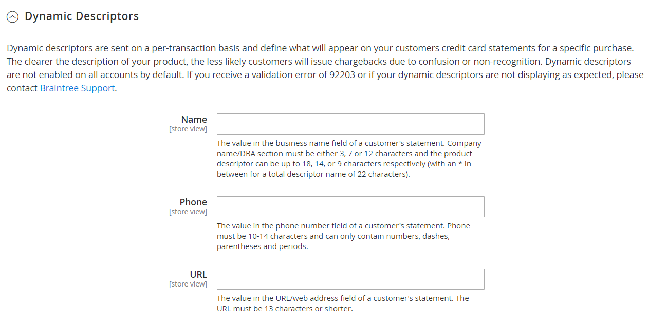Click the phone number requirements help text

[x=344, y=236]
